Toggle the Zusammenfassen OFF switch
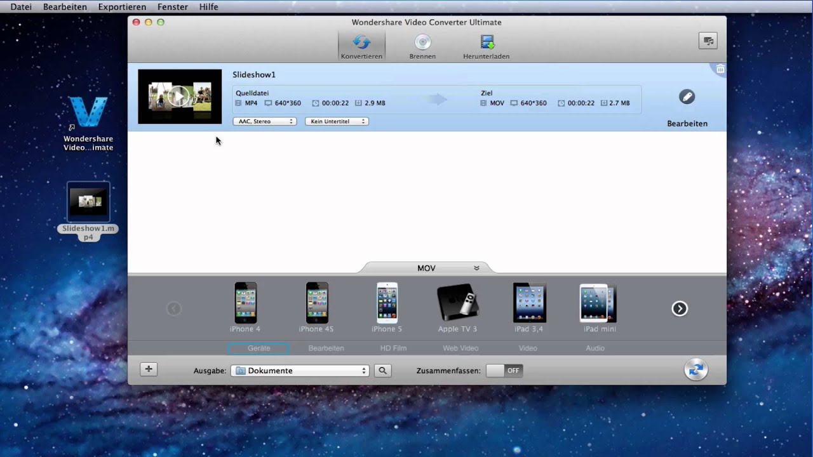The width and height of the screenshot is (813, 457). coord(504,371)
